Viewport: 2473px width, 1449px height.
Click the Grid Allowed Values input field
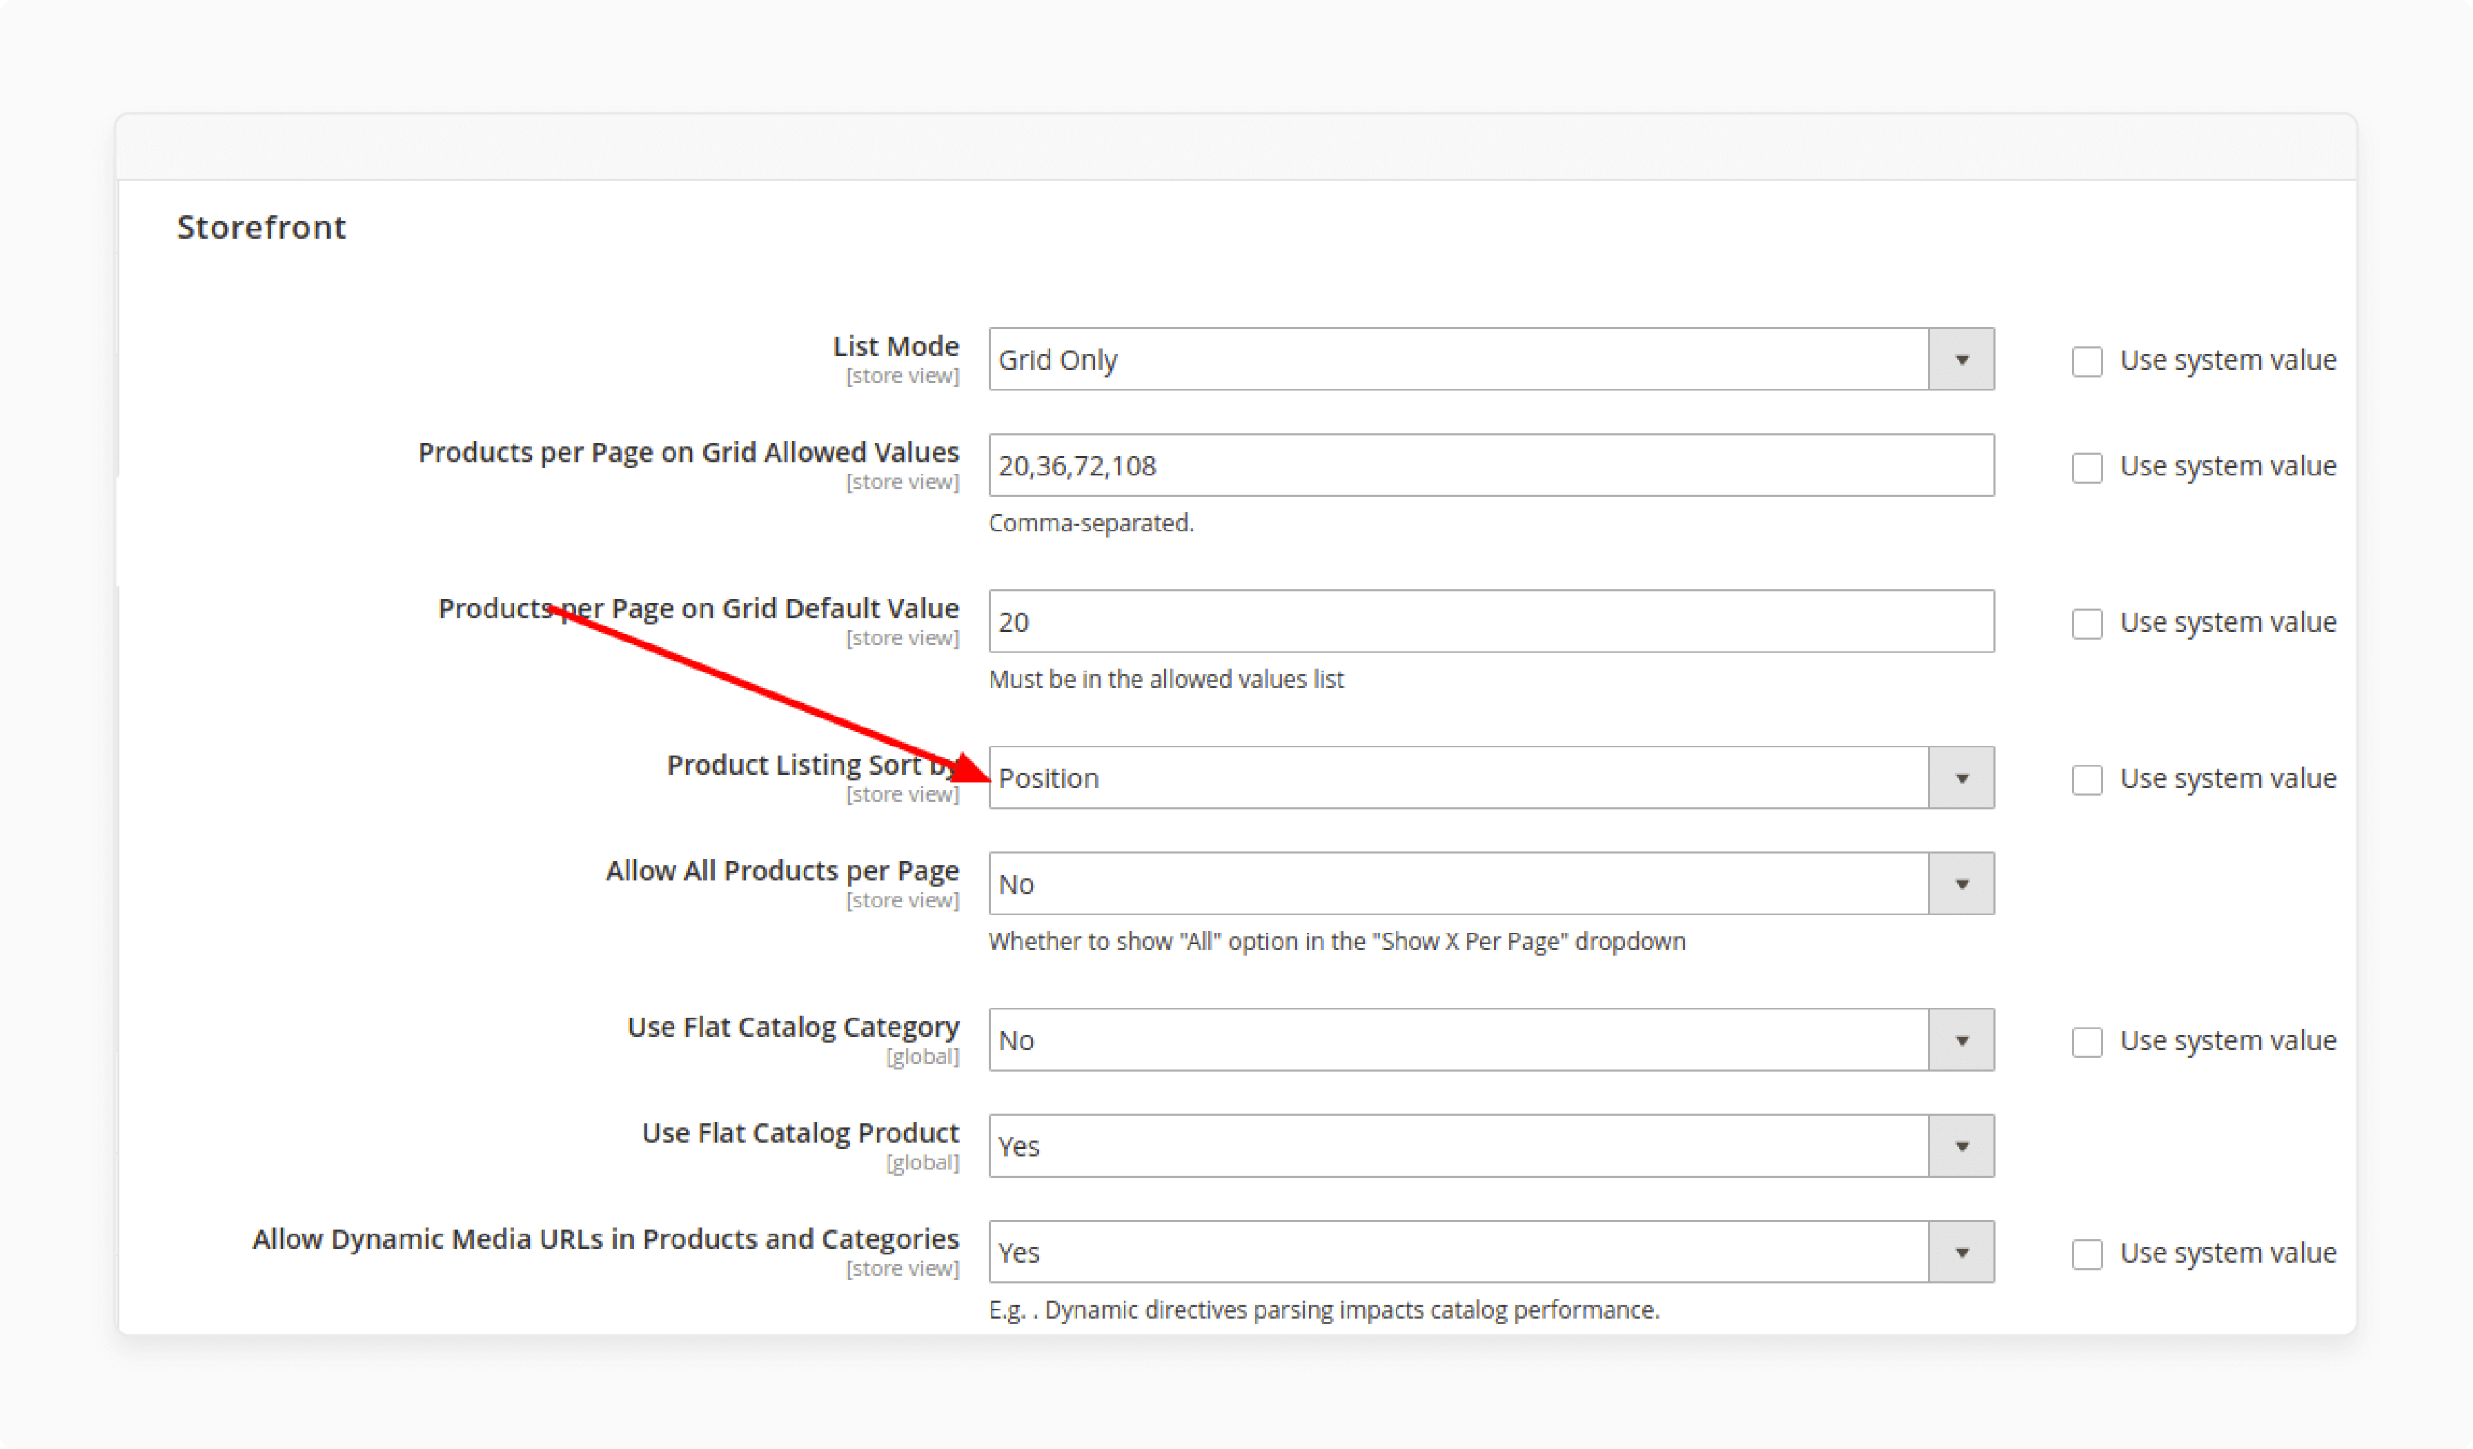[1490, 465]
